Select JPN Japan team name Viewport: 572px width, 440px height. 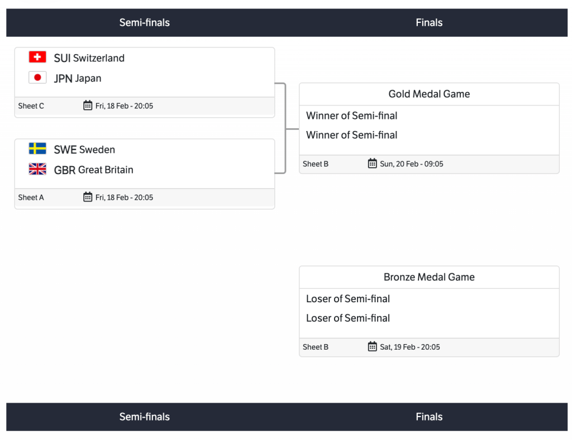click(78, 79)
